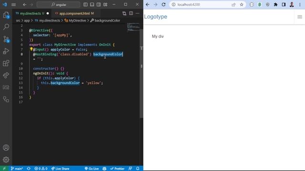The width and height of the screenshot is (305, 171).
Task: Open the Run and Debug view
Action: [x=6, y=51]
